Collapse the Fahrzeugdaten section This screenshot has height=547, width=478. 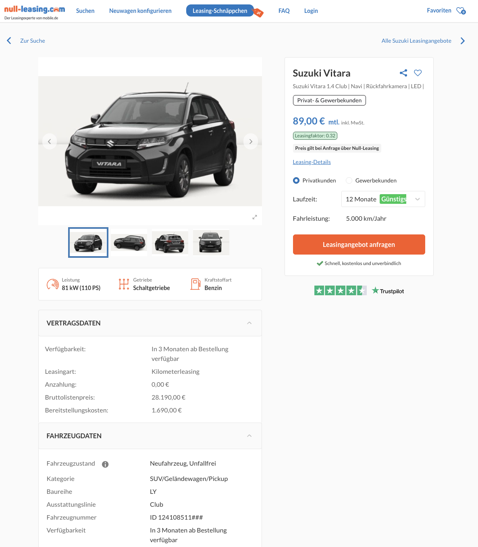249,436
